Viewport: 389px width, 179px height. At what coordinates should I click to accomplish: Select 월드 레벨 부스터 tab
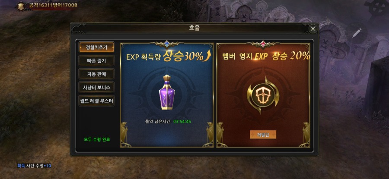click(x=96, y=101)
